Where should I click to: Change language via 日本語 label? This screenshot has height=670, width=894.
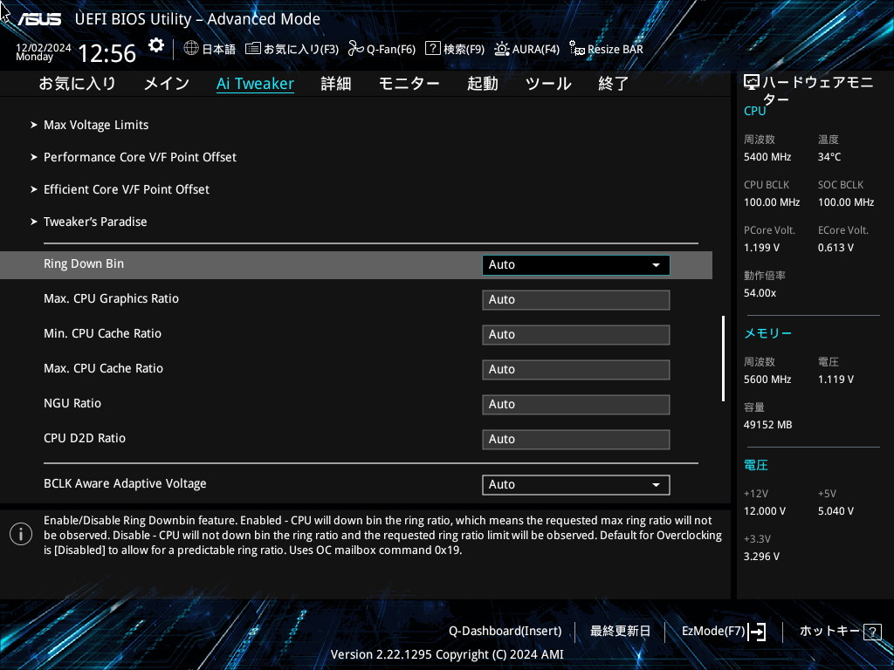tap(219, 50)
